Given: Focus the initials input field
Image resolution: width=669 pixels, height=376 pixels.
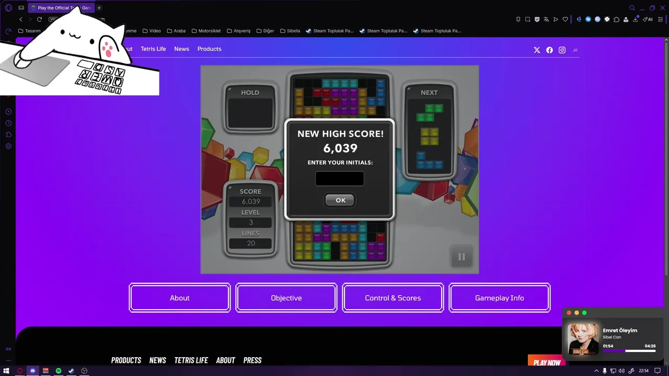Looking at the screenshot, I should click(x=340, y=179).
